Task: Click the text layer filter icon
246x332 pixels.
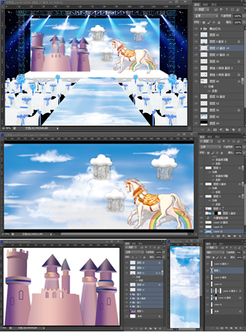Action: click(227, 10)
